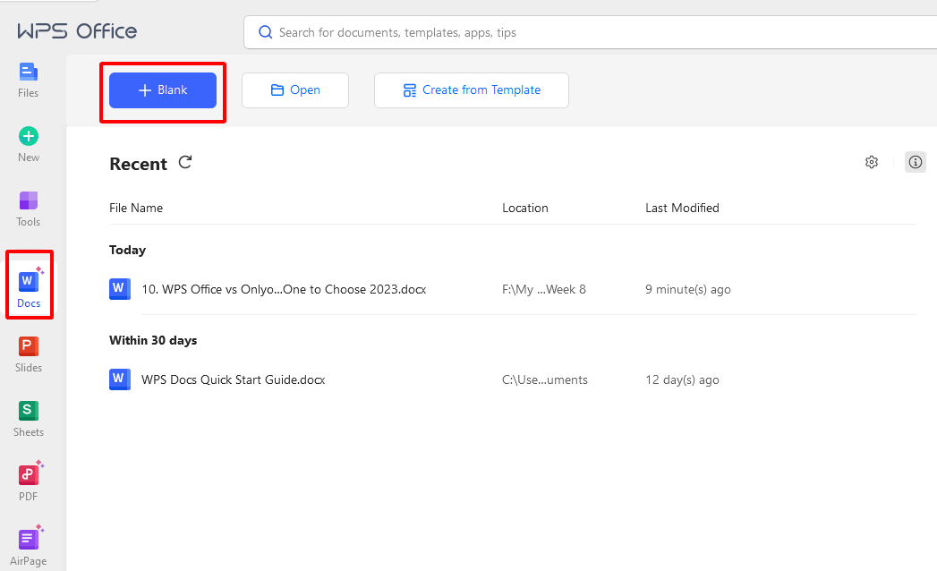Select Docs in the left sidebar
This screenshot has height=571, width=937.
pyautogui.click(x=29, y=287)
